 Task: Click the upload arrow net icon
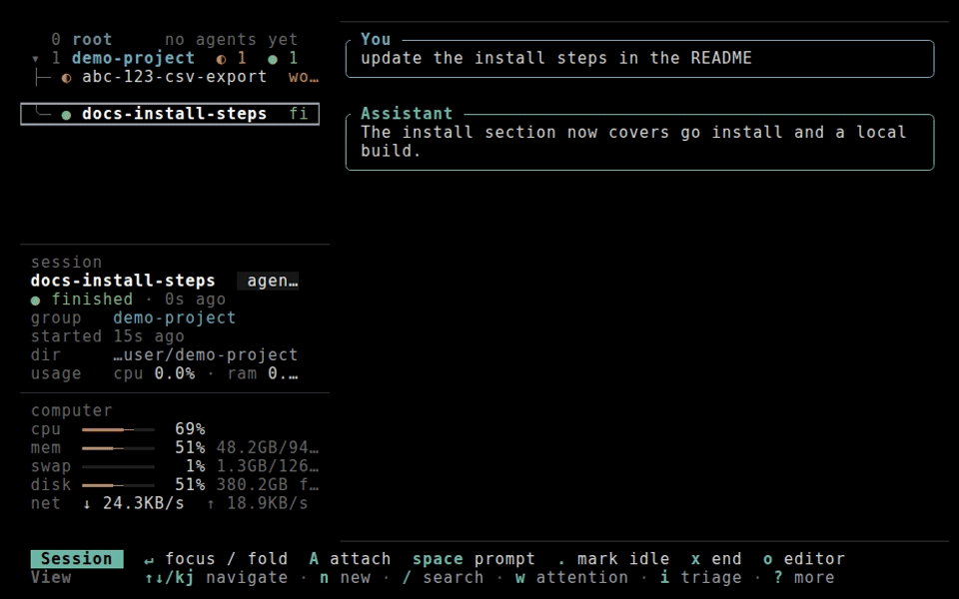click(x=211, y=503)
